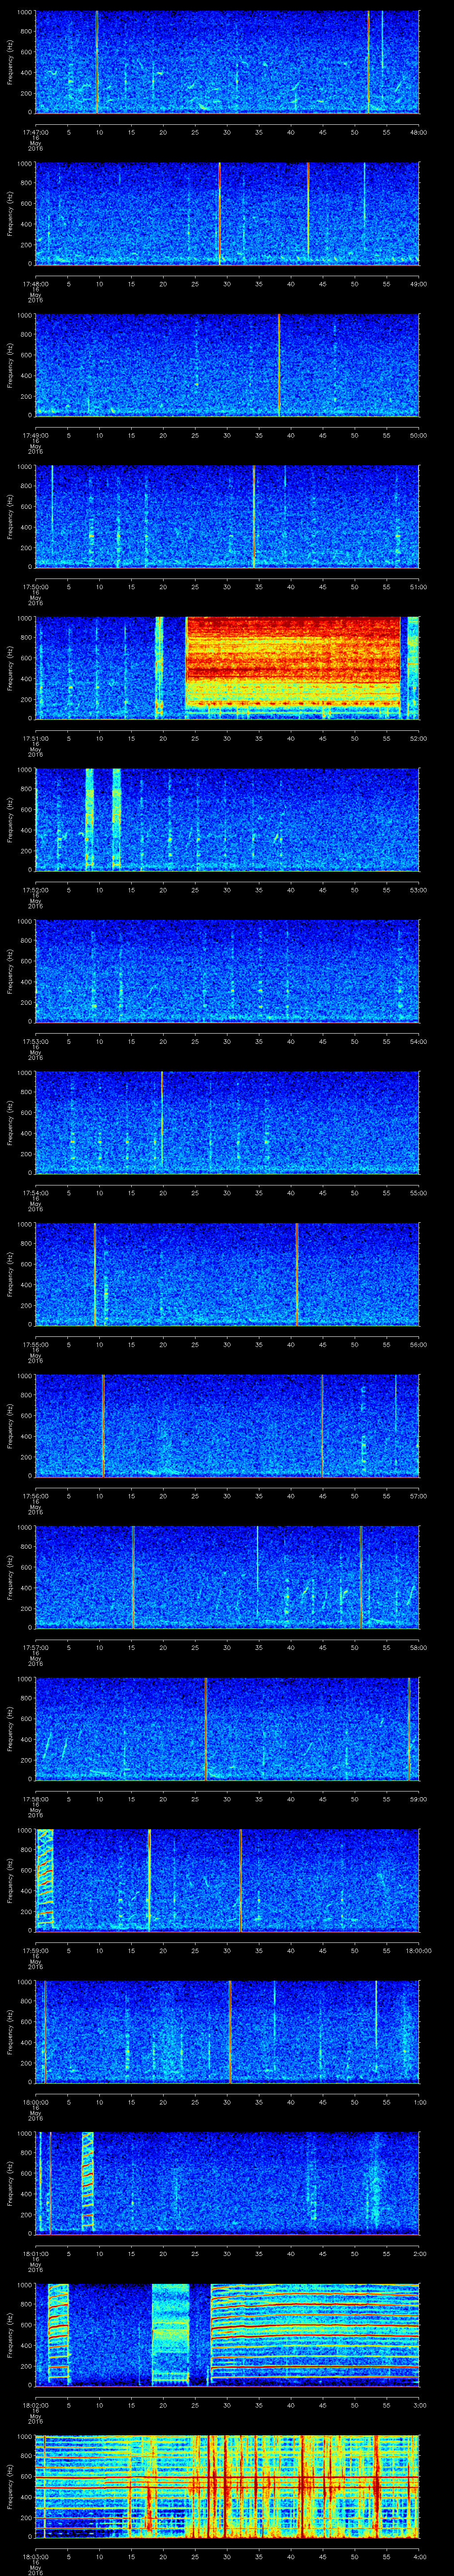Select the spectrogram panel beginning at 17:49:00
Viewport: 454px width, 2576px height.
pos(227,365)
